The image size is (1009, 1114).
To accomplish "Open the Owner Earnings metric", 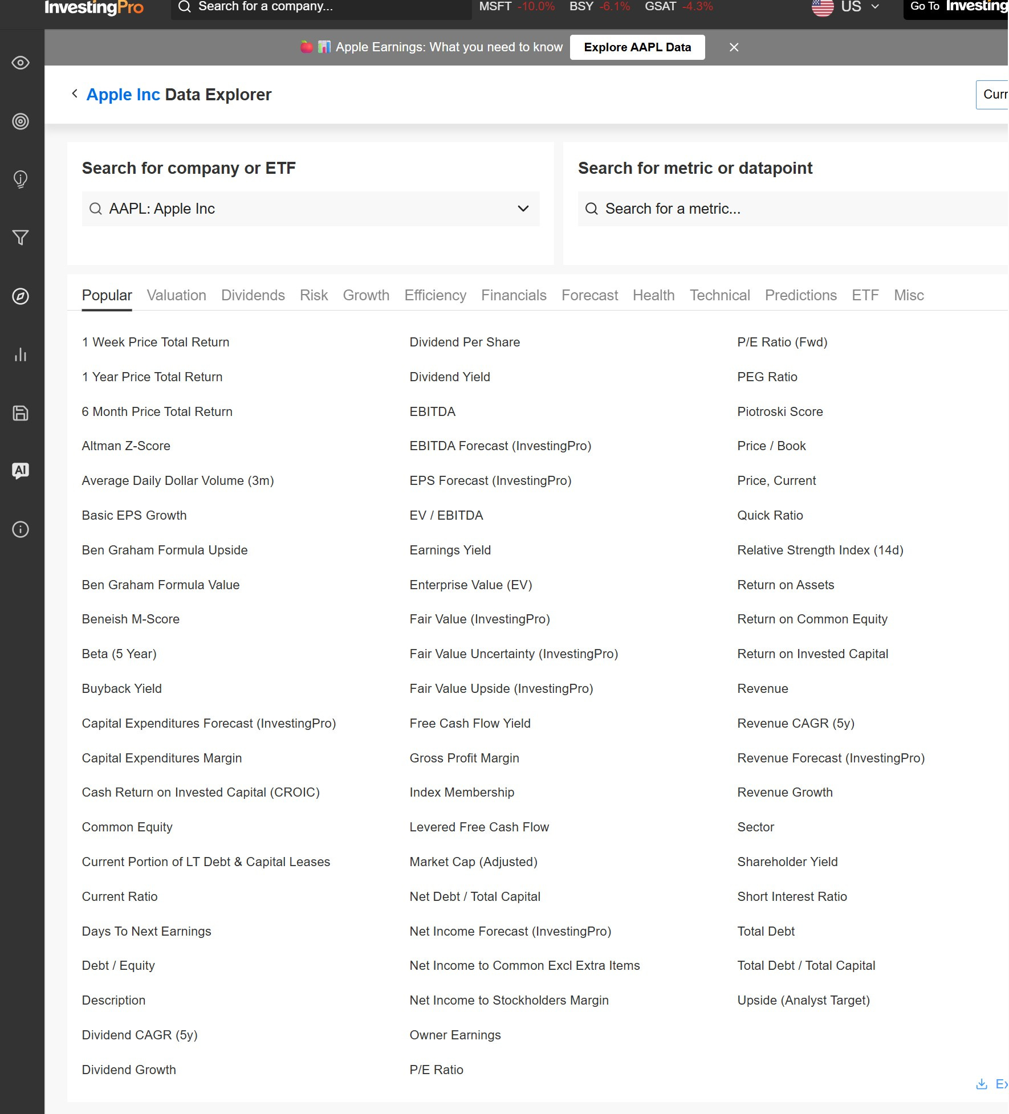I will pos(455,1035).
